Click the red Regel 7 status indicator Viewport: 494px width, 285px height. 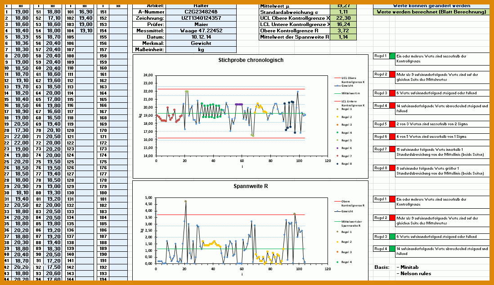tap(392, 149)
